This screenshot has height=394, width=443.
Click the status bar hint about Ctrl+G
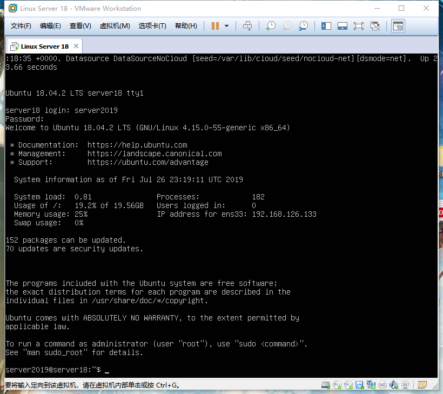tap(92, 385)
